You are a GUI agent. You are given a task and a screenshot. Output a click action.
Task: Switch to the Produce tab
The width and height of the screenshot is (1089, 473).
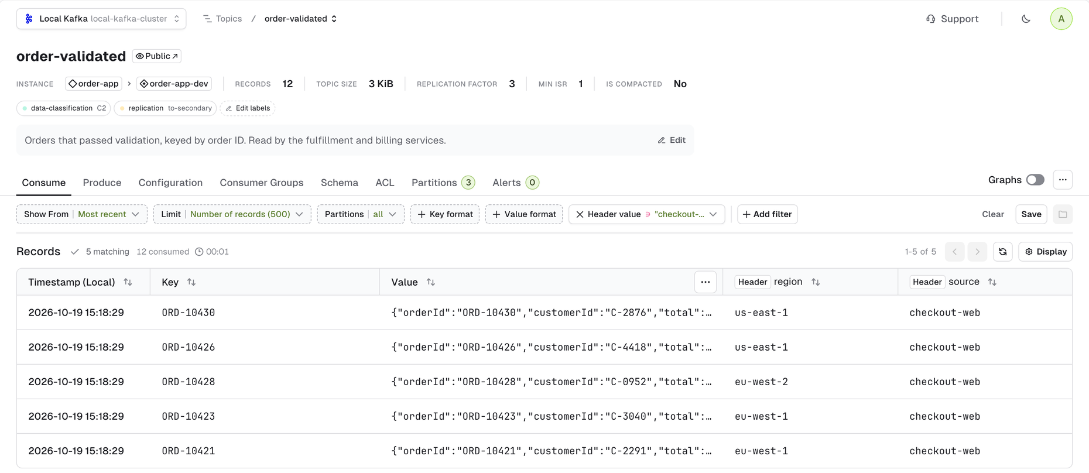pyautogui.click(x=102, y=183)
